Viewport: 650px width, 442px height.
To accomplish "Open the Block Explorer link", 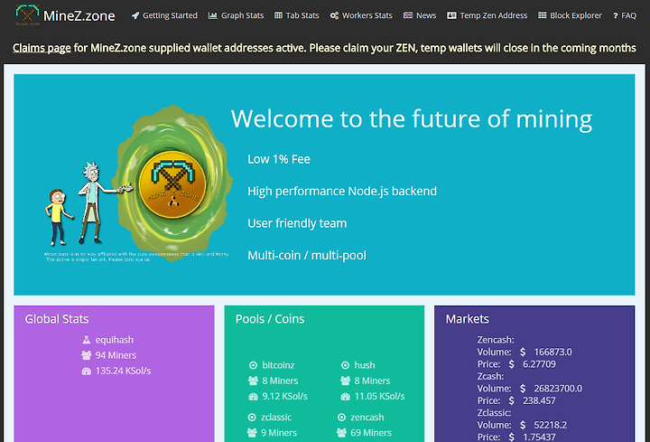I will pyautogui.click(x=576, y=15).
